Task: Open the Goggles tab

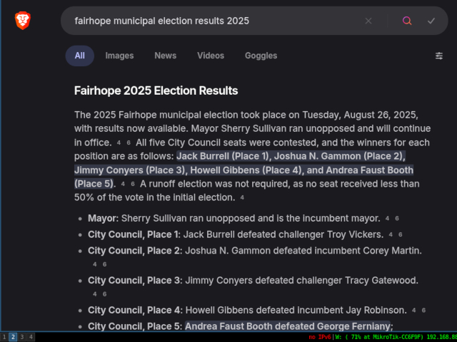Action: [x=261, y=56]
